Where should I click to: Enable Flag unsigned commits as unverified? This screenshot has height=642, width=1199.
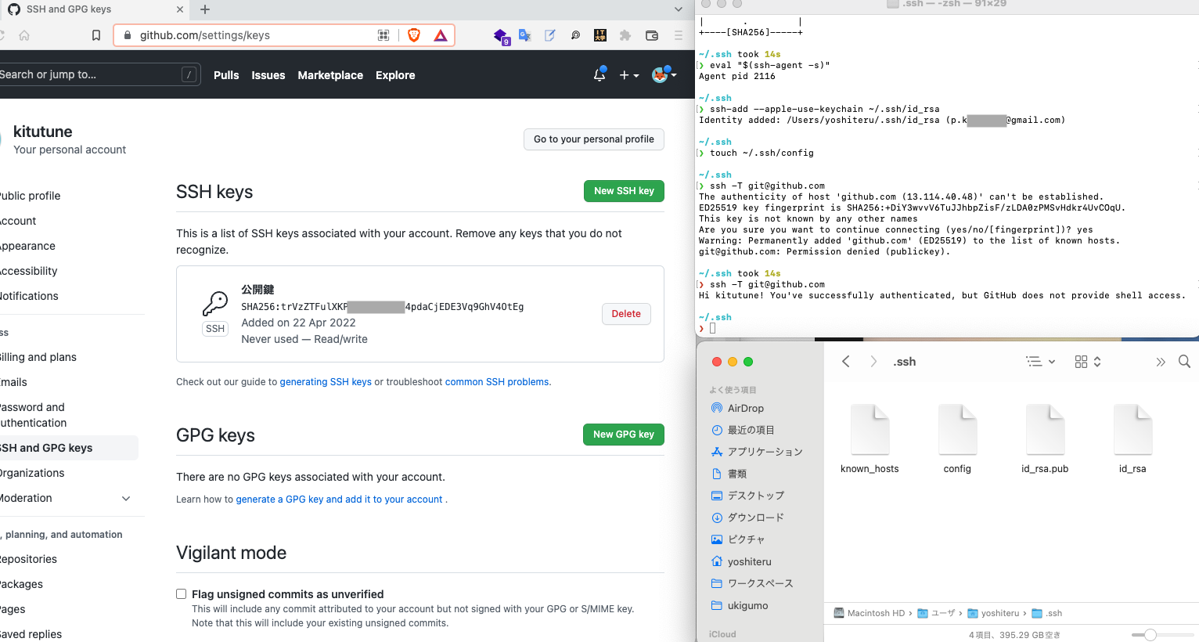click(181, 593)
